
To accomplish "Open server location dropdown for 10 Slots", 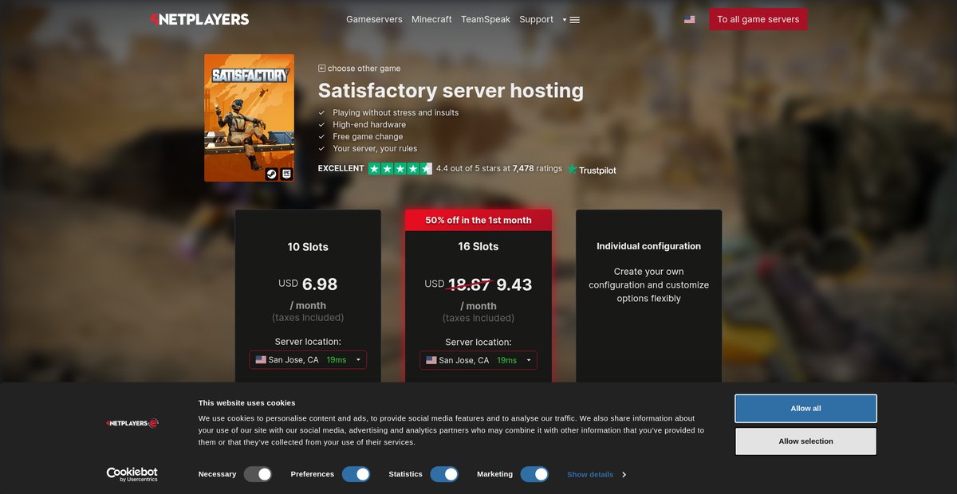I will point(308,360).
